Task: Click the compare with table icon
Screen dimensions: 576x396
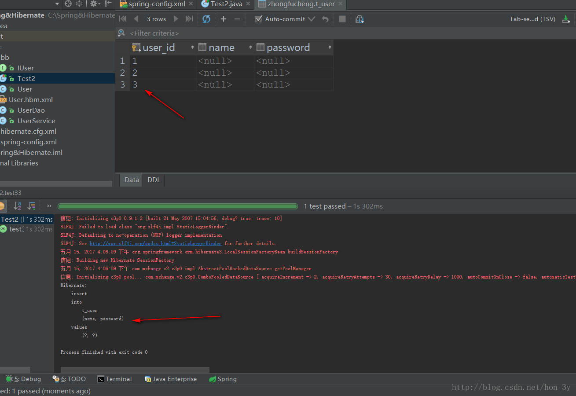Action: (360, 19)
